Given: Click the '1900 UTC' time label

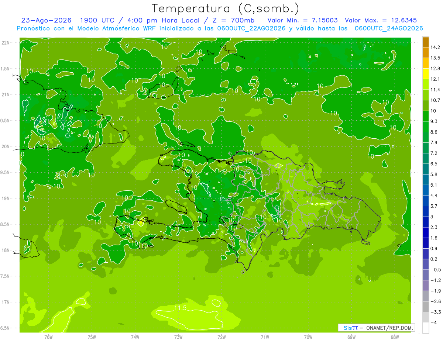Looking at the screenshot, I should pos(97,20).
